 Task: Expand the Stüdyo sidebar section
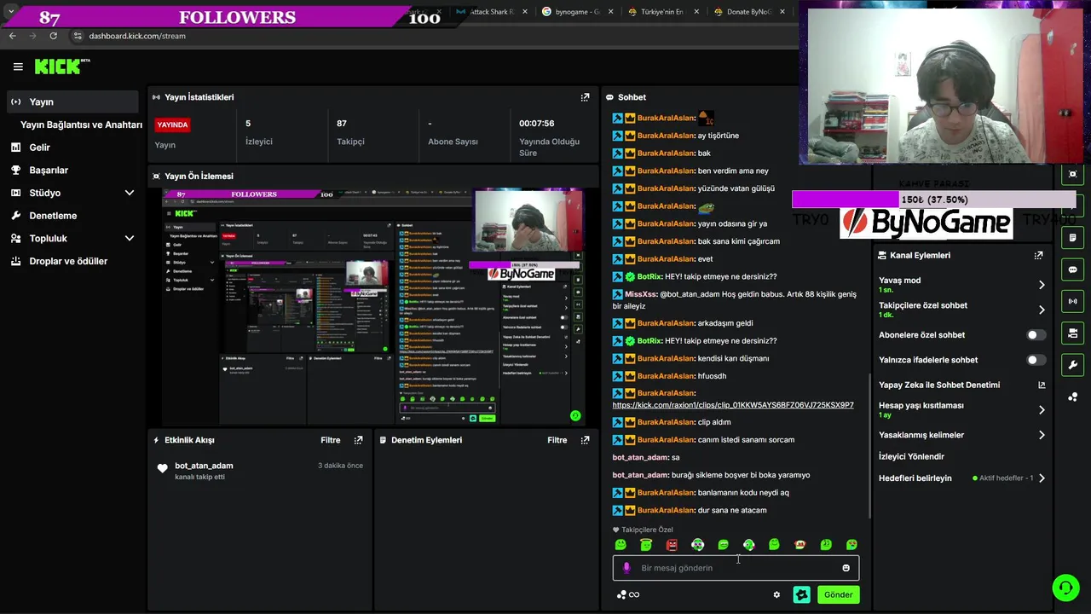pyautogui.click(x=130, y=193)
